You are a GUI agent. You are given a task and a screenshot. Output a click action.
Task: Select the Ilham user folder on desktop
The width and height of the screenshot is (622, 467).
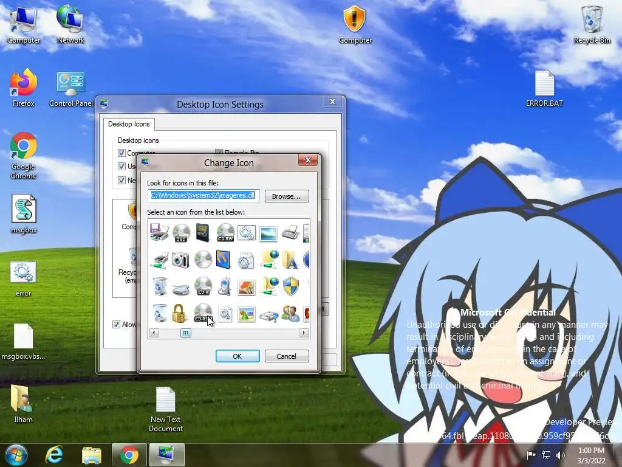click(x=24, y=404)
